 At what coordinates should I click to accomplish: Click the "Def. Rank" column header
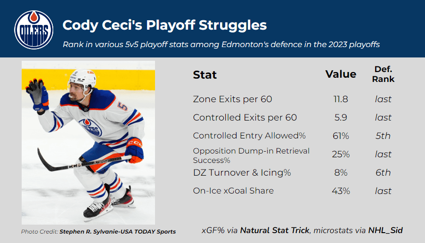point(383,74)
